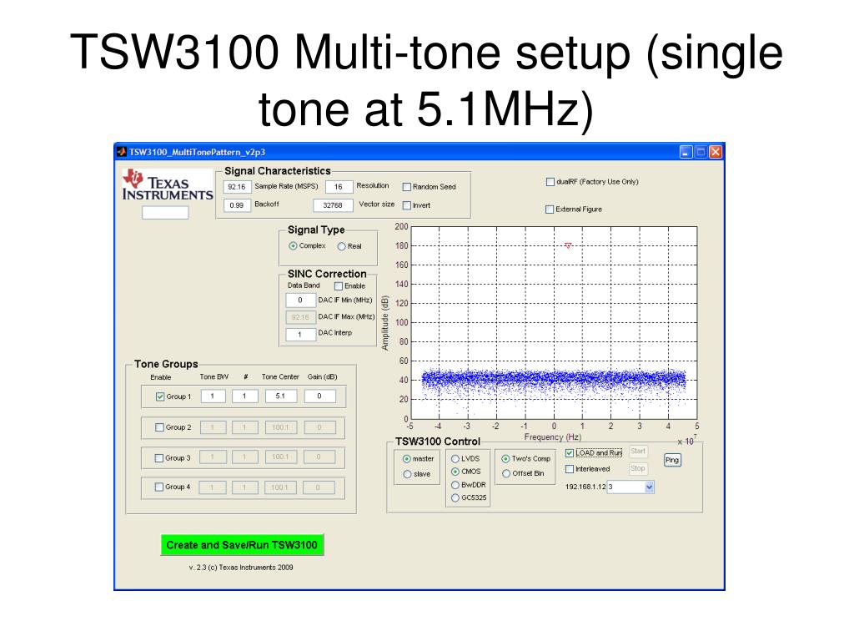This screenshot has height=641, width=854.
Task: Click the Vector size input field
Action: tap(333, 205)
